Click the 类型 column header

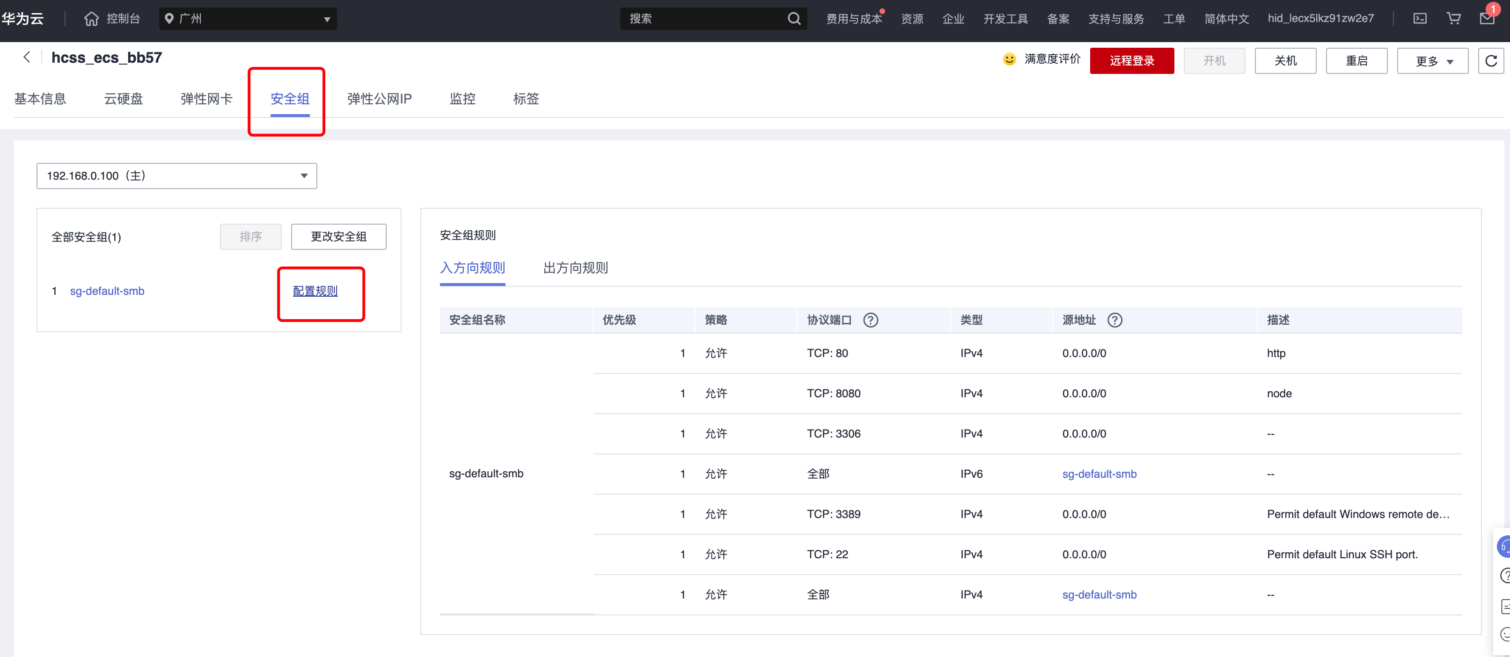pyautogui.click(x=971, y=320)
